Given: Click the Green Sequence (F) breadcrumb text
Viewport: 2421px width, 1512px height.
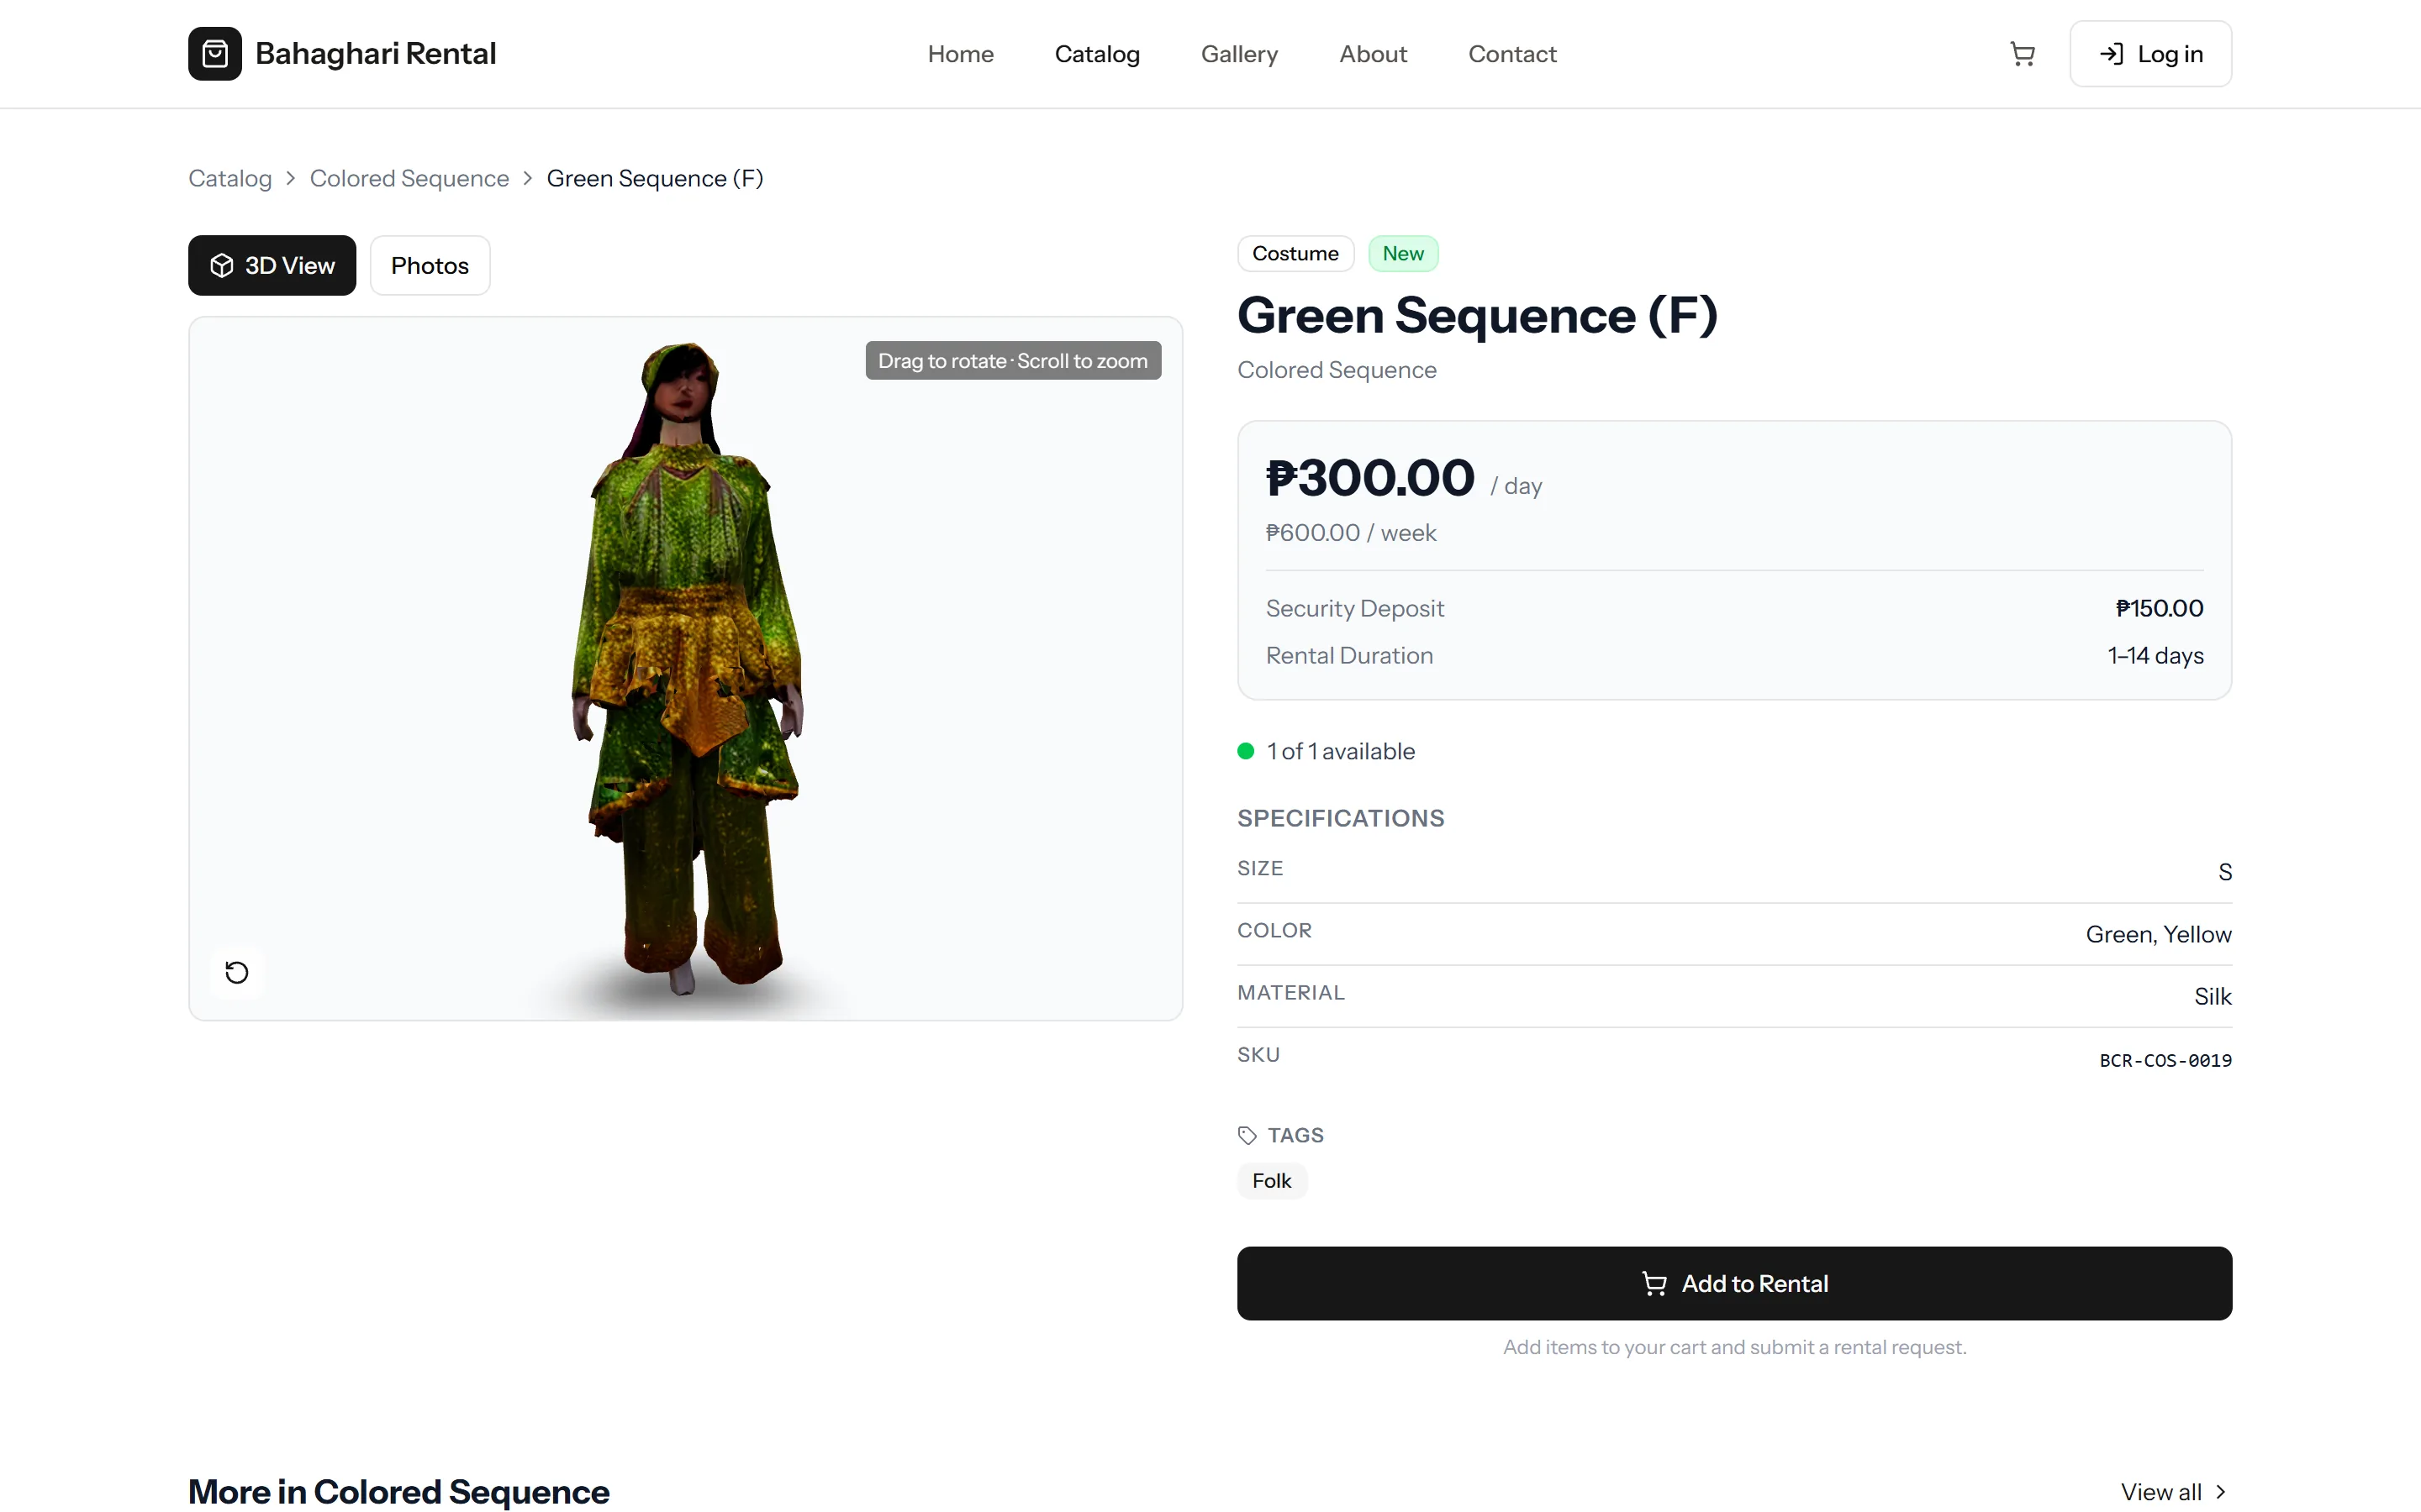Looking at the screenshot, I should (654, 178).
